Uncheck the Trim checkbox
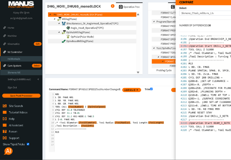 click(151, 89)
